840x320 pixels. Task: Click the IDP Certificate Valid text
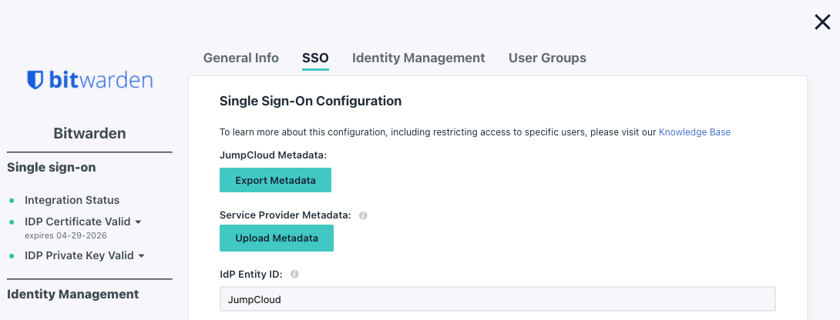pos(78,222)
